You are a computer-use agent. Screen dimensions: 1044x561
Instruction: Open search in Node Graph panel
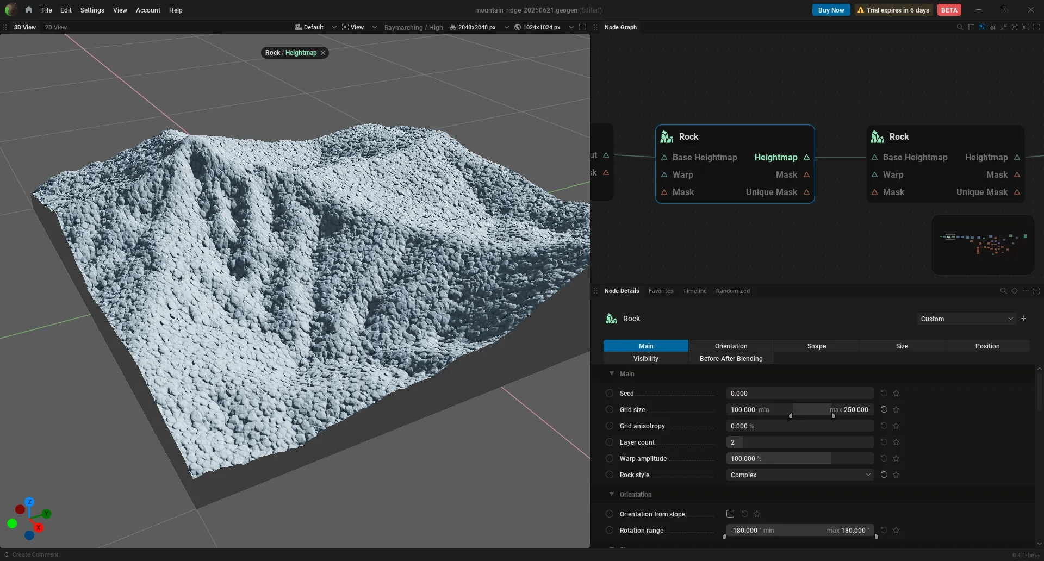click(x=960, y=27)
